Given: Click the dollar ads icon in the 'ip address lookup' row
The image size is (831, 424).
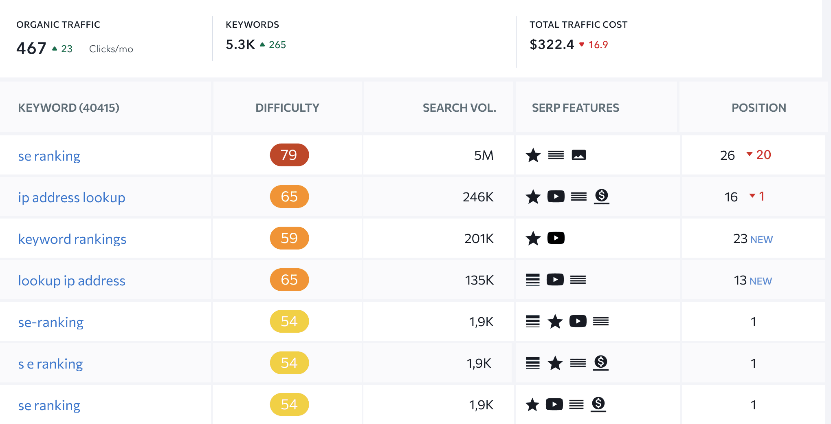Looking at the screenshot, I should (601, 197).
